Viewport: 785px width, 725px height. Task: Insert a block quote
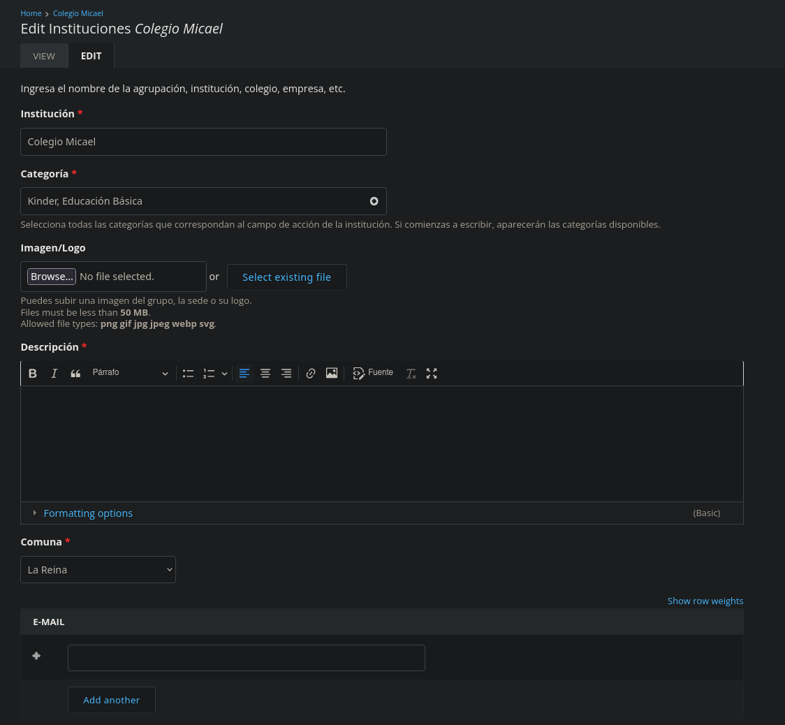75,374
